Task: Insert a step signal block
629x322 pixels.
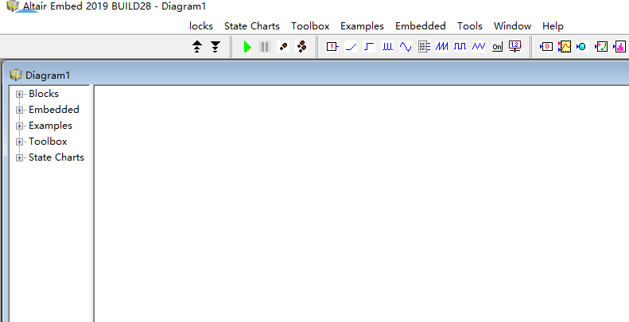Action: coord(369,47)
